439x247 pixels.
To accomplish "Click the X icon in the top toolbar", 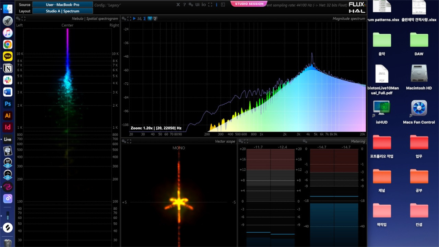I will coord(178,4).
